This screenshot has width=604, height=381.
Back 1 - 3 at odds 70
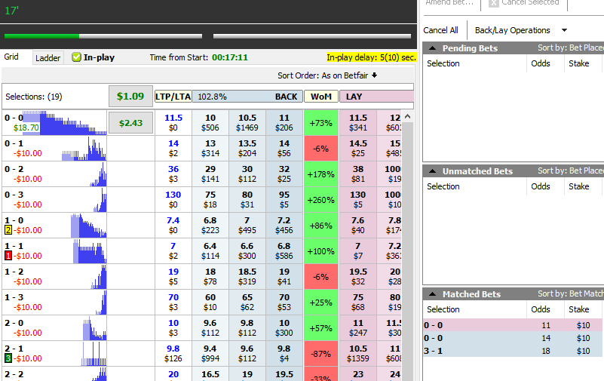(x=284, y=302)
